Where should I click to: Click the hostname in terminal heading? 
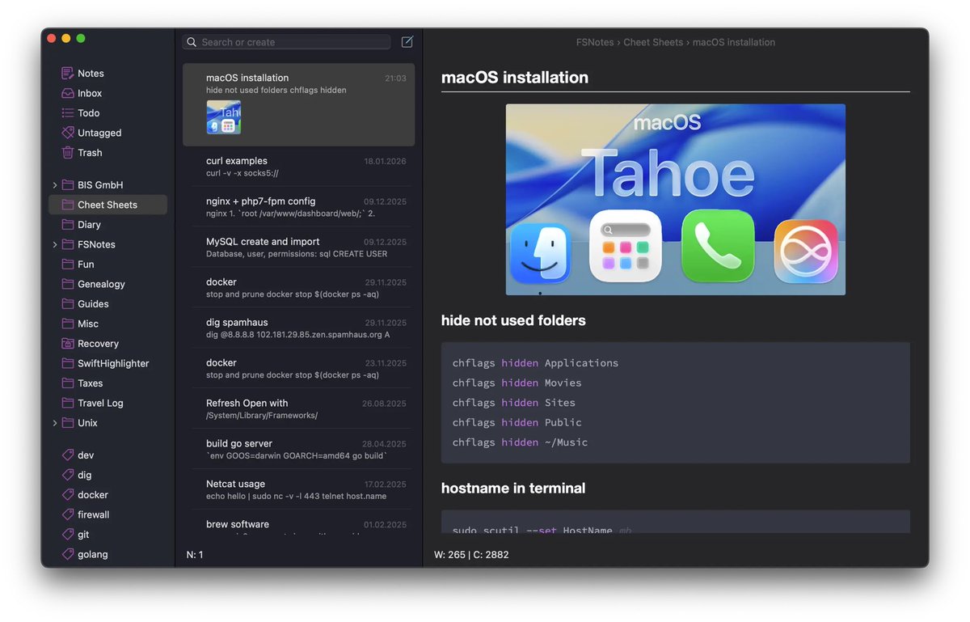coord(513,488)
